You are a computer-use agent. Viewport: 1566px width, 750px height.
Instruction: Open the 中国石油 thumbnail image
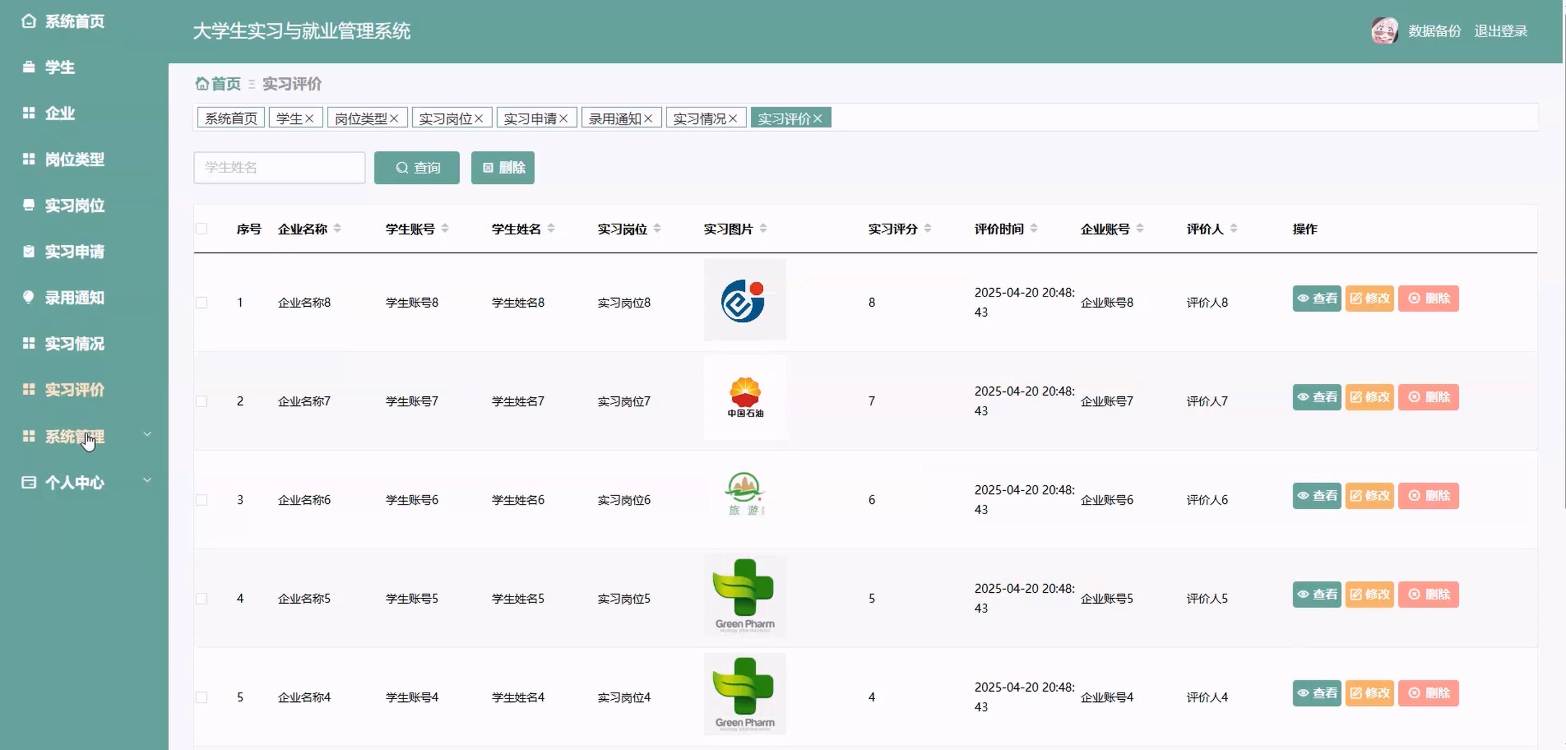(745, 397)
